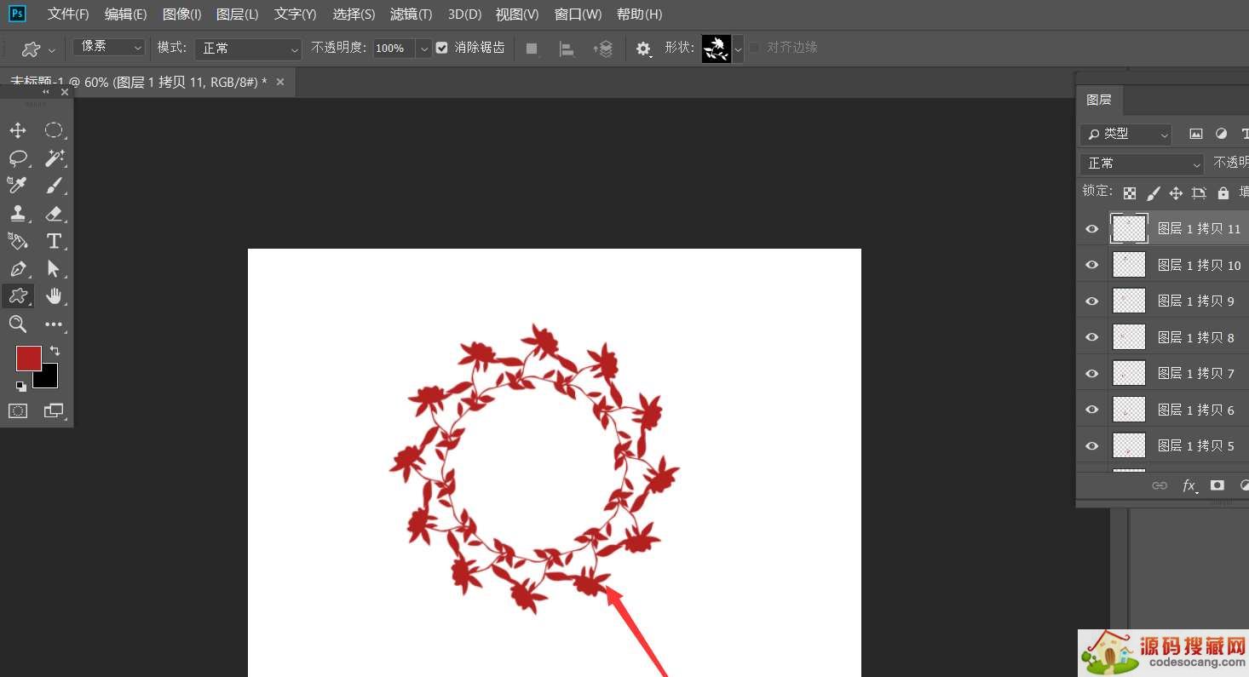Image resolution: width=1249 pixels, height=677 pixels.
Task: Hide layer 图层 1 拷贝 9
Action: click(x=1091, y=301)
